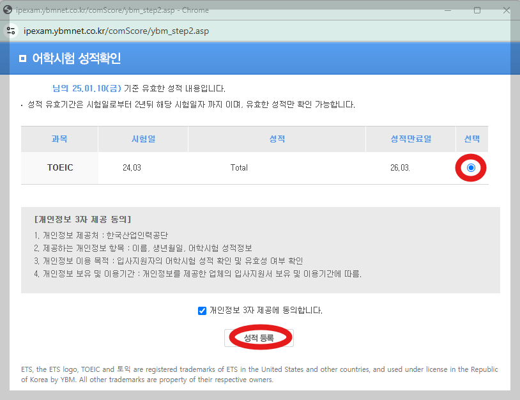
Task: Click the 개인정보 제공처 한국산업인력공단 line
Action: click(x=101, y=236)
